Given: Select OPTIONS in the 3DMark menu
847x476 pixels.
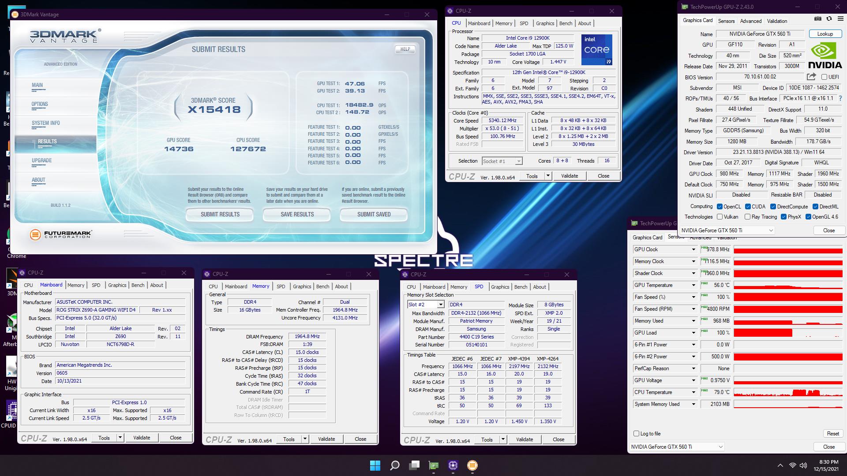Looking at the screenshot, I should click(40, 104).
